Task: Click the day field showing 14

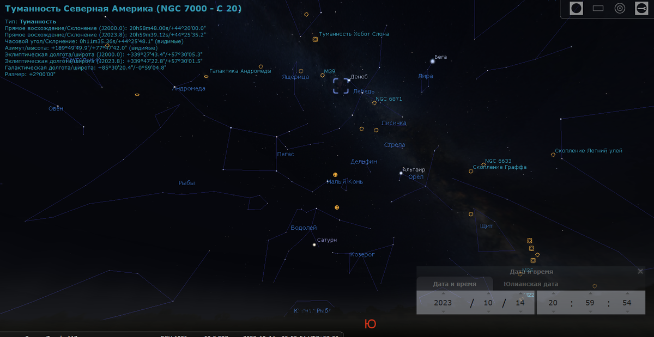Action: coord(519,303)
